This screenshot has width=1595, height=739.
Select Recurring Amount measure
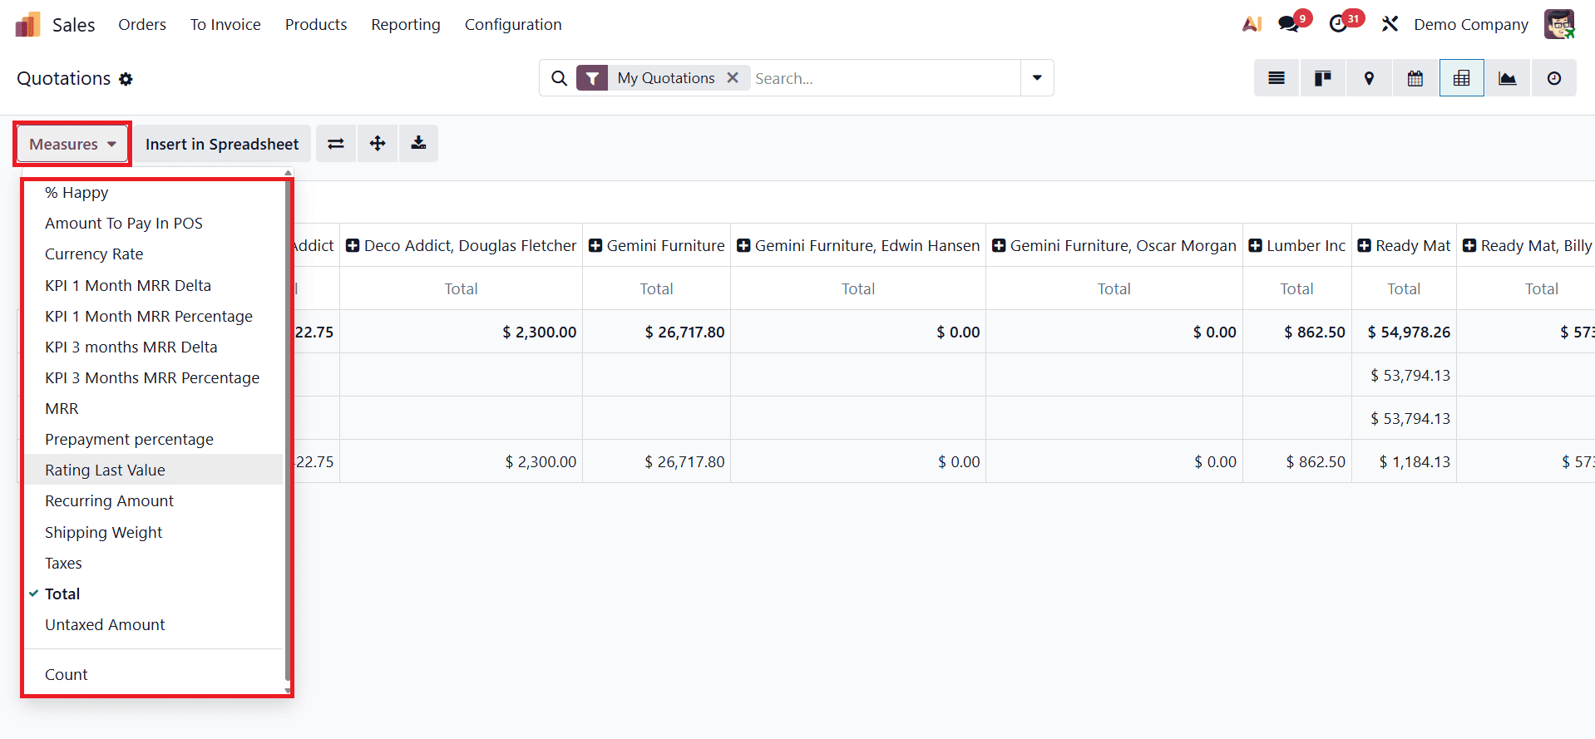point(154,501)
